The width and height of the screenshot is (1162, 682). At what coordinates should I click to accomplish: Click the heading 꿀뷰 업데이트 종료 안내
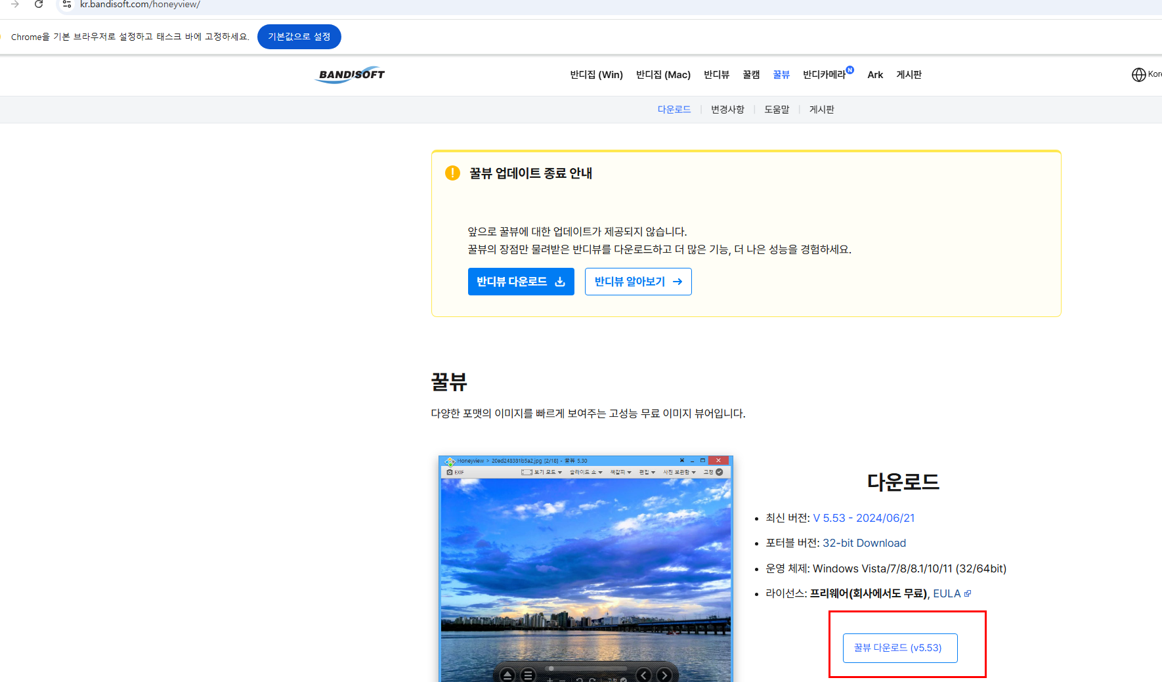click(x=530, y=173)
